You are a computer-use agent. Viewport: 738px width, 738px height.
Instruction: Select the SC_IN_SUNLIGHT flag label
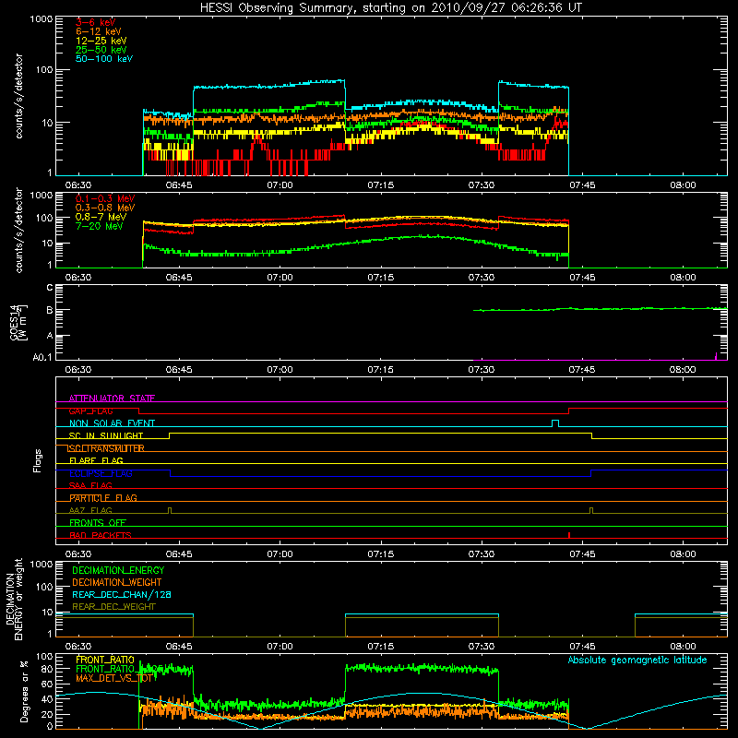click(x=106, y=435)
